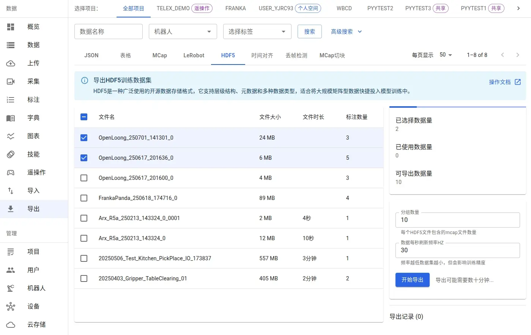This screenshot has width=531, height=335.
Task: Expand the rows-per-page 50 dropdown
Action: pos(446,55)
